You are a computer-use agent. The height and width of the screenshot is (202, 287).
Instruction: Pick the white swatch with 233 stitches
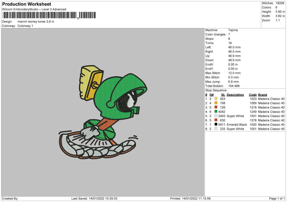click(x=216, y=129)
